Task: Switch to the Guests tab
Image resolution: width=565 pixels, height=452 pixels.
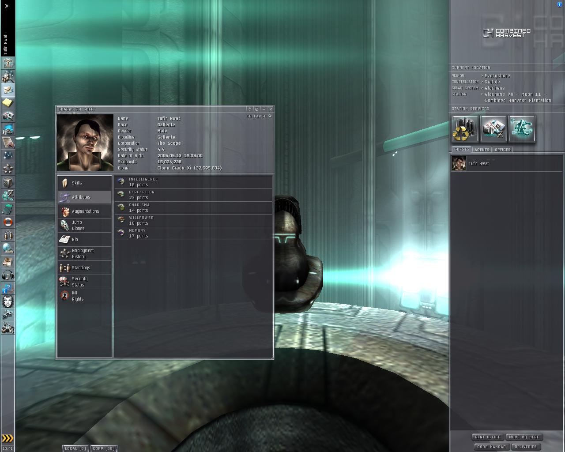Action: 462,150
